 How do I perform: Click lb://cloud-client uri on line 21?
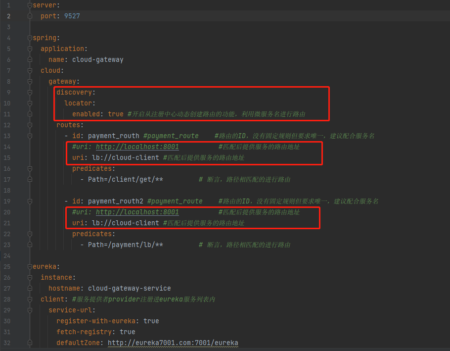[x=126, y=223]
